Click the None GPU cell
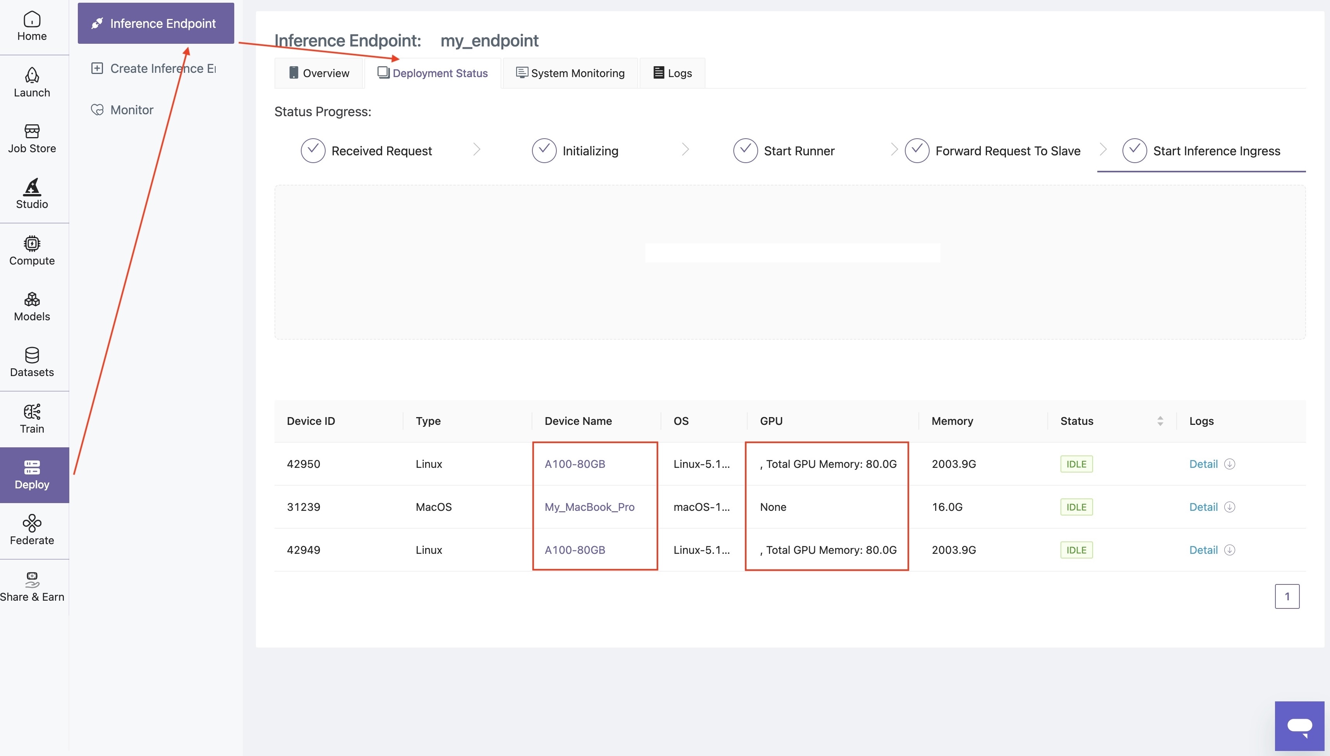Viewport: 1330px width, 756px height. click(x=773, y=507)
